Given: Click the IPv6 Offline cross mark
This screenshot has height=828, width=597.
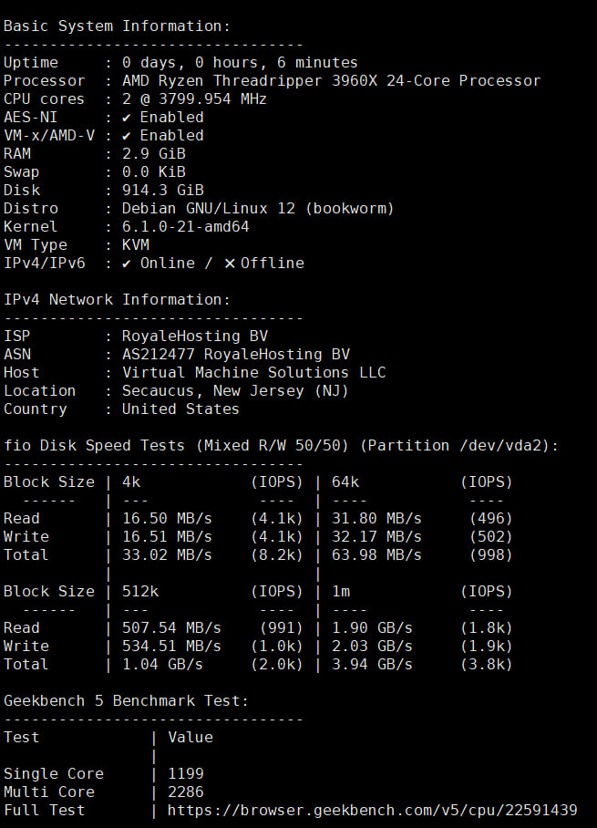Looking at the screenshot, I should pos(230,263).
